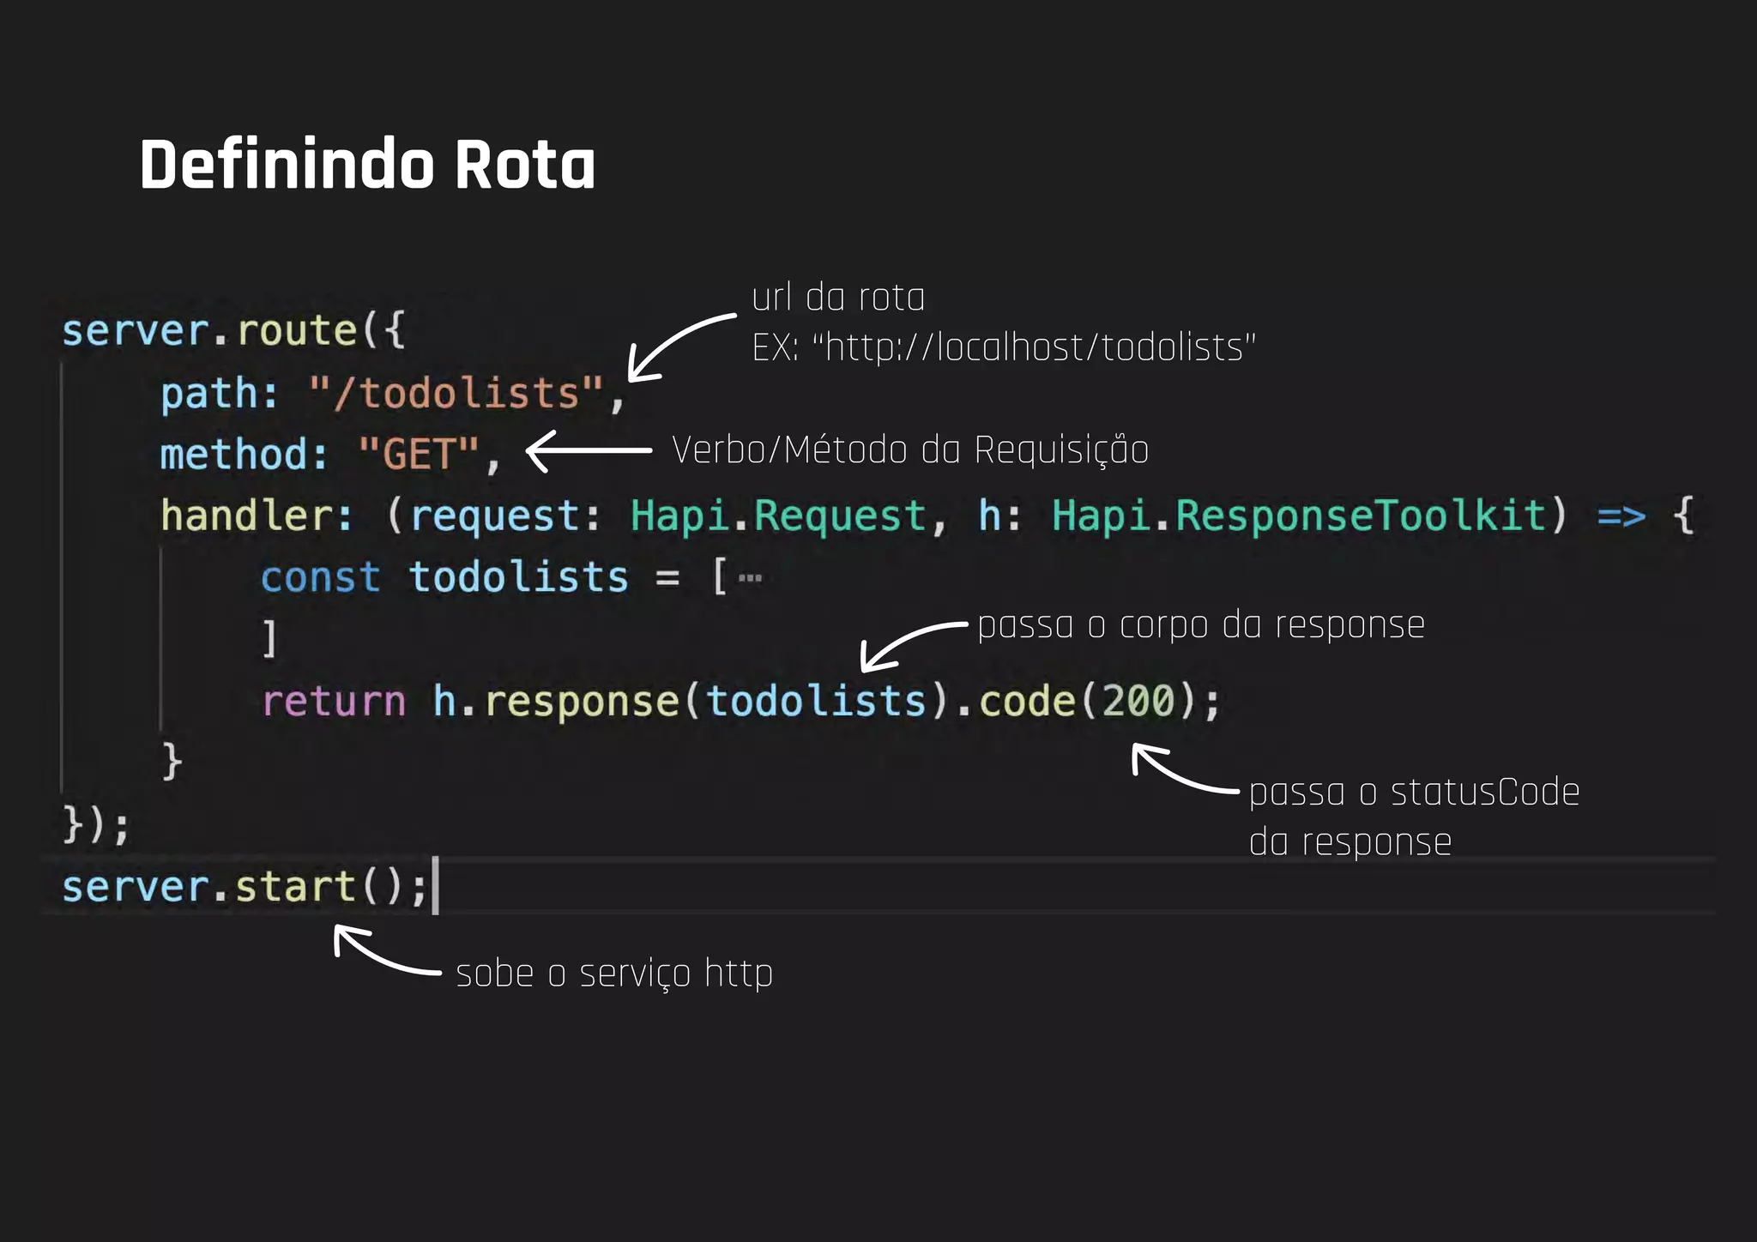
Task: Click the 'todolists' argument inside response()
Action: point(816,700)
